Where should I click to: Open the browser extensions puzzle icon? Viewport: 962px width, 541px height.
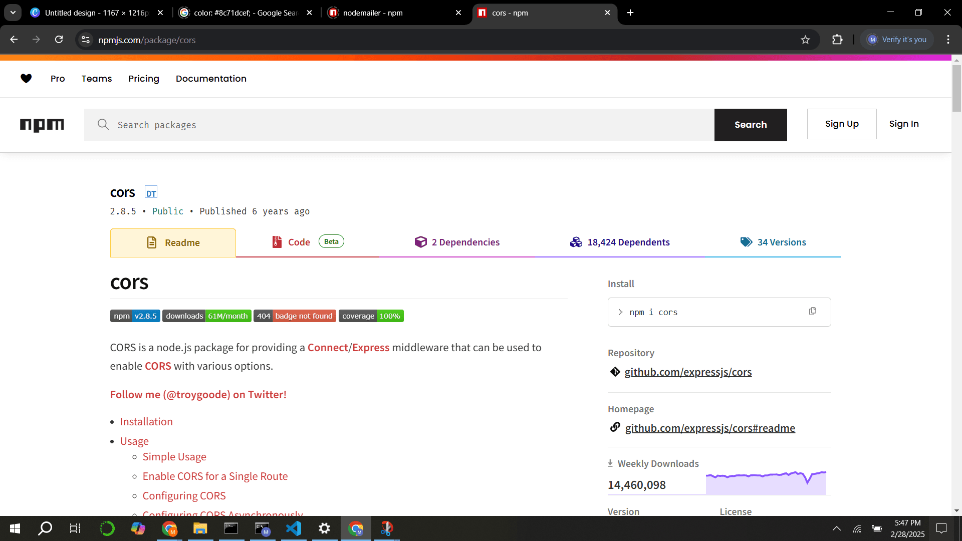pos(837,40)
